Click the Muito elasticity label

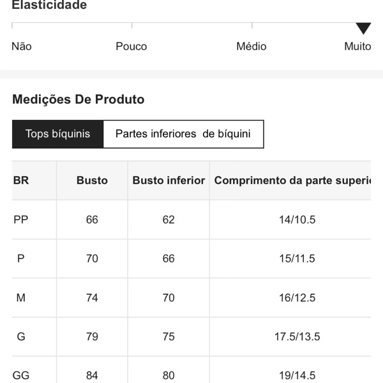pyautogui.click(x=357, y=47)
